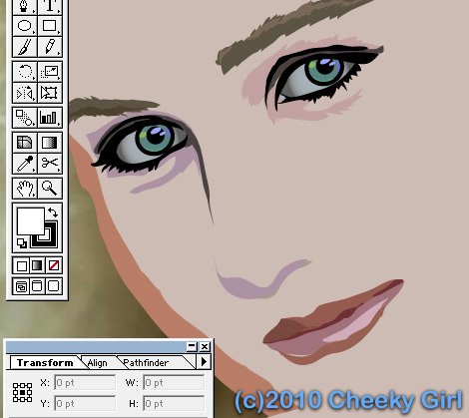469x418 pixels.
Task: Switch to the Pathfinder tab
Action: pyautogui.click(x=146, y=363)
